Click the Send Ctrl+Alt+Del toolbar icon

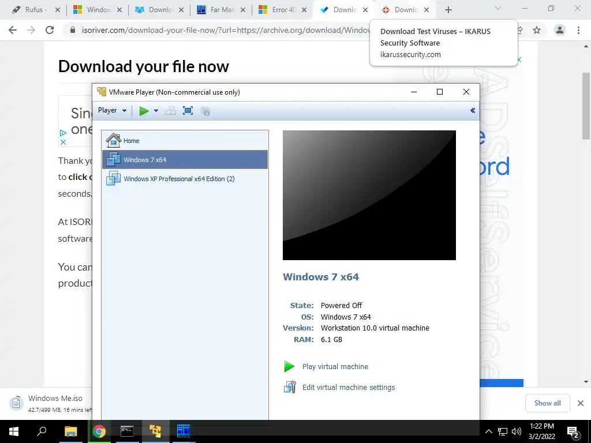click(x=171, y=111)
